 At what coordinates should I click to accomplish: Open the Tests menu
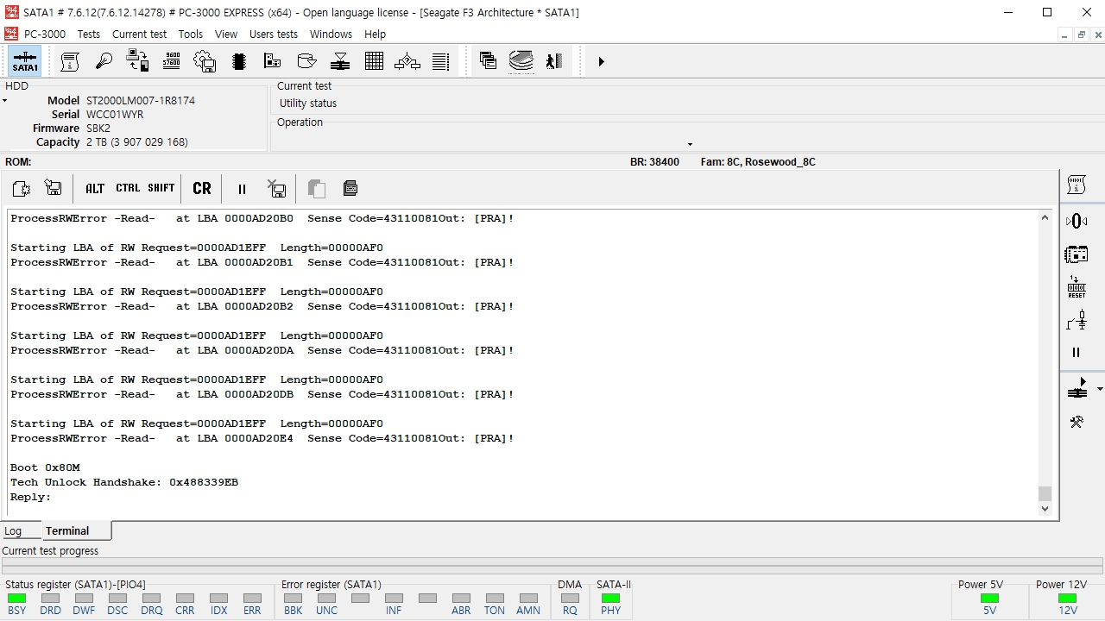pos(89,34)
